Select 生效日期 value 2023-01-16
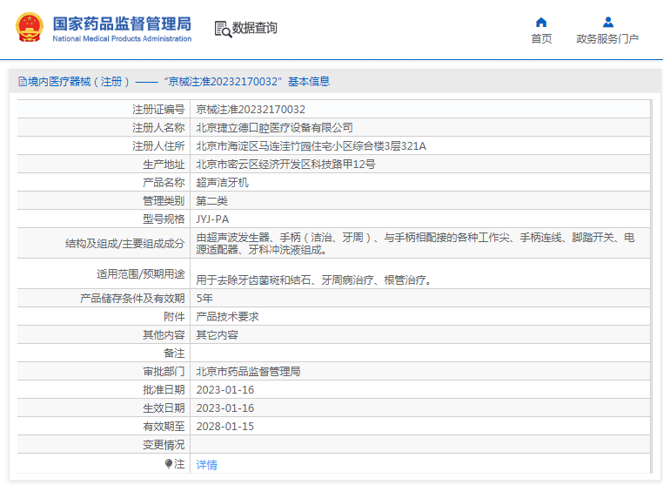663x485 pixels. (x=225, y=408)
